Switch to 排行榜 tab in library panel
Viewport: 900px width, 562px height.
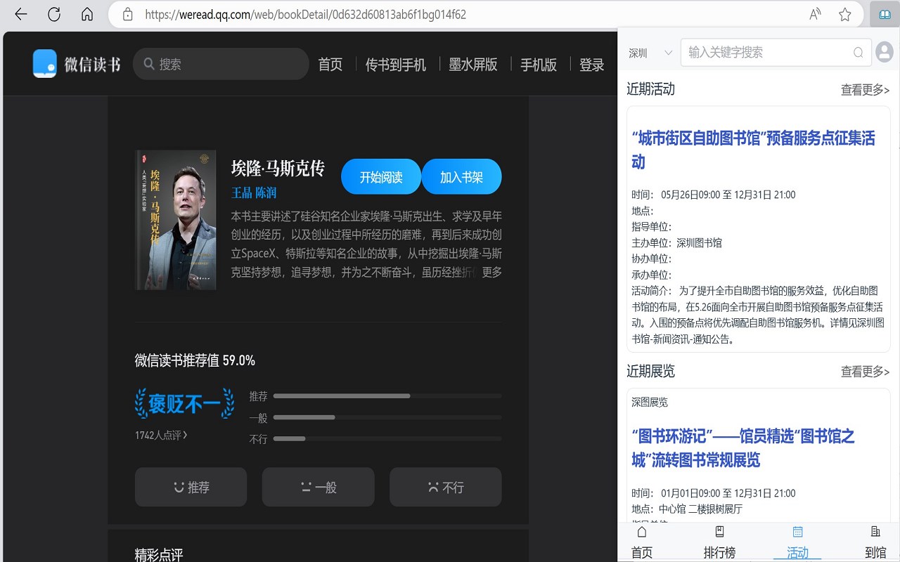[x=719, y=543]
